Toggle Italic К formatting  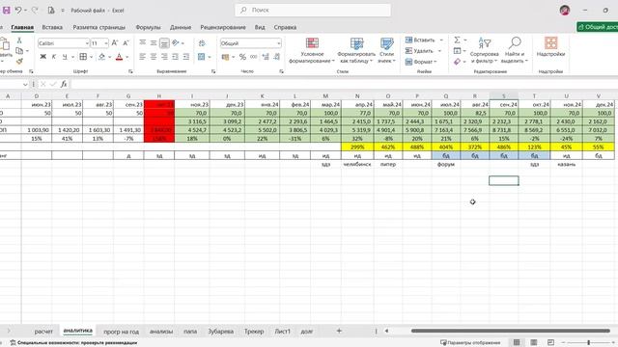pyautogui.click(x=54, y=57)
